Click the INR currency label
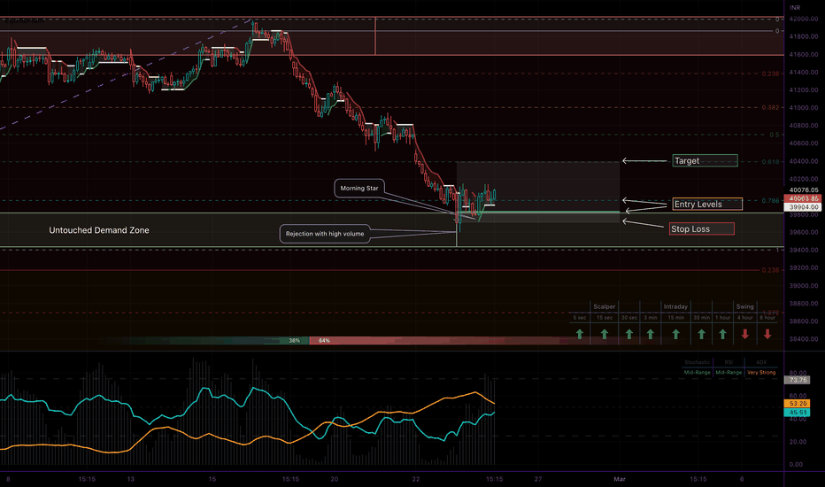 point(795,8)
